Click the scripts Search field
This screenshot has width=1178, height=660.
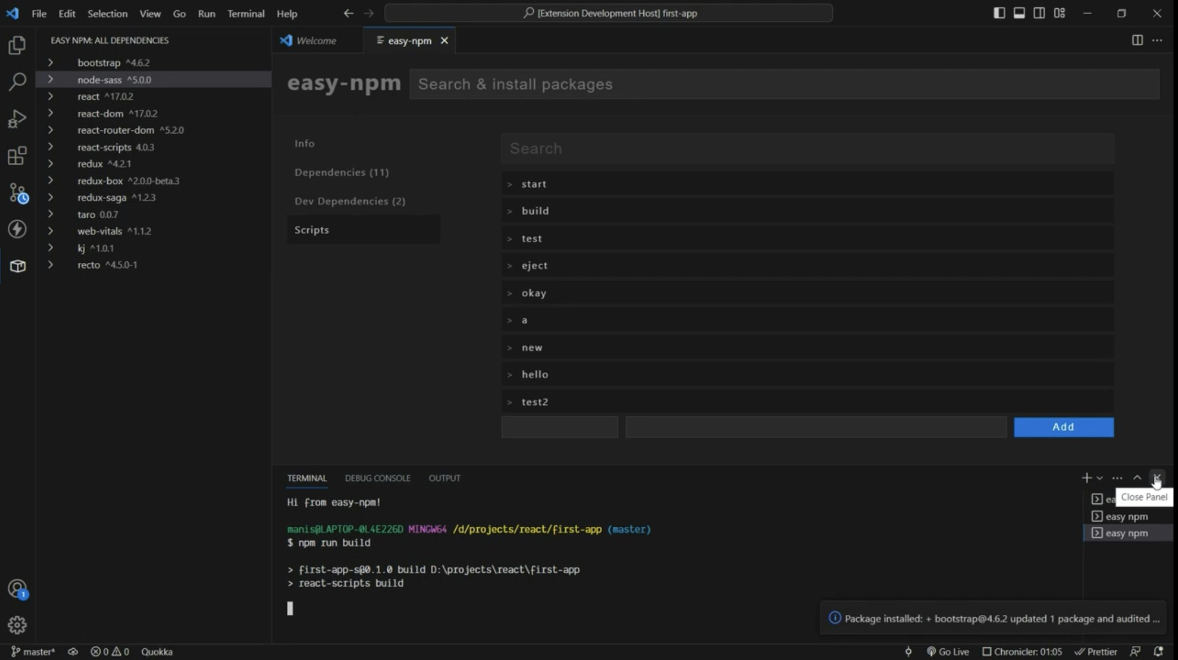tap(808, 148)
